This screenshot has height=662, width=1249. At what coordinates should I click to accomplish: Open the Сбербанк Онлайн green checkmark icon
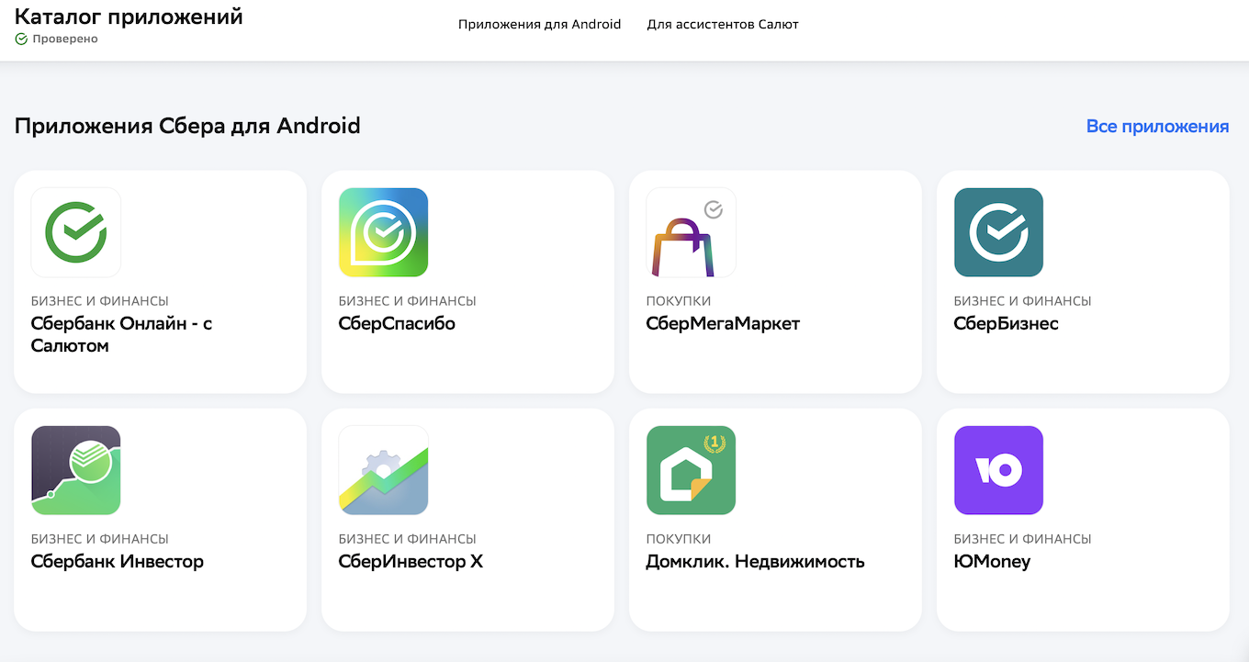[76, 232]
